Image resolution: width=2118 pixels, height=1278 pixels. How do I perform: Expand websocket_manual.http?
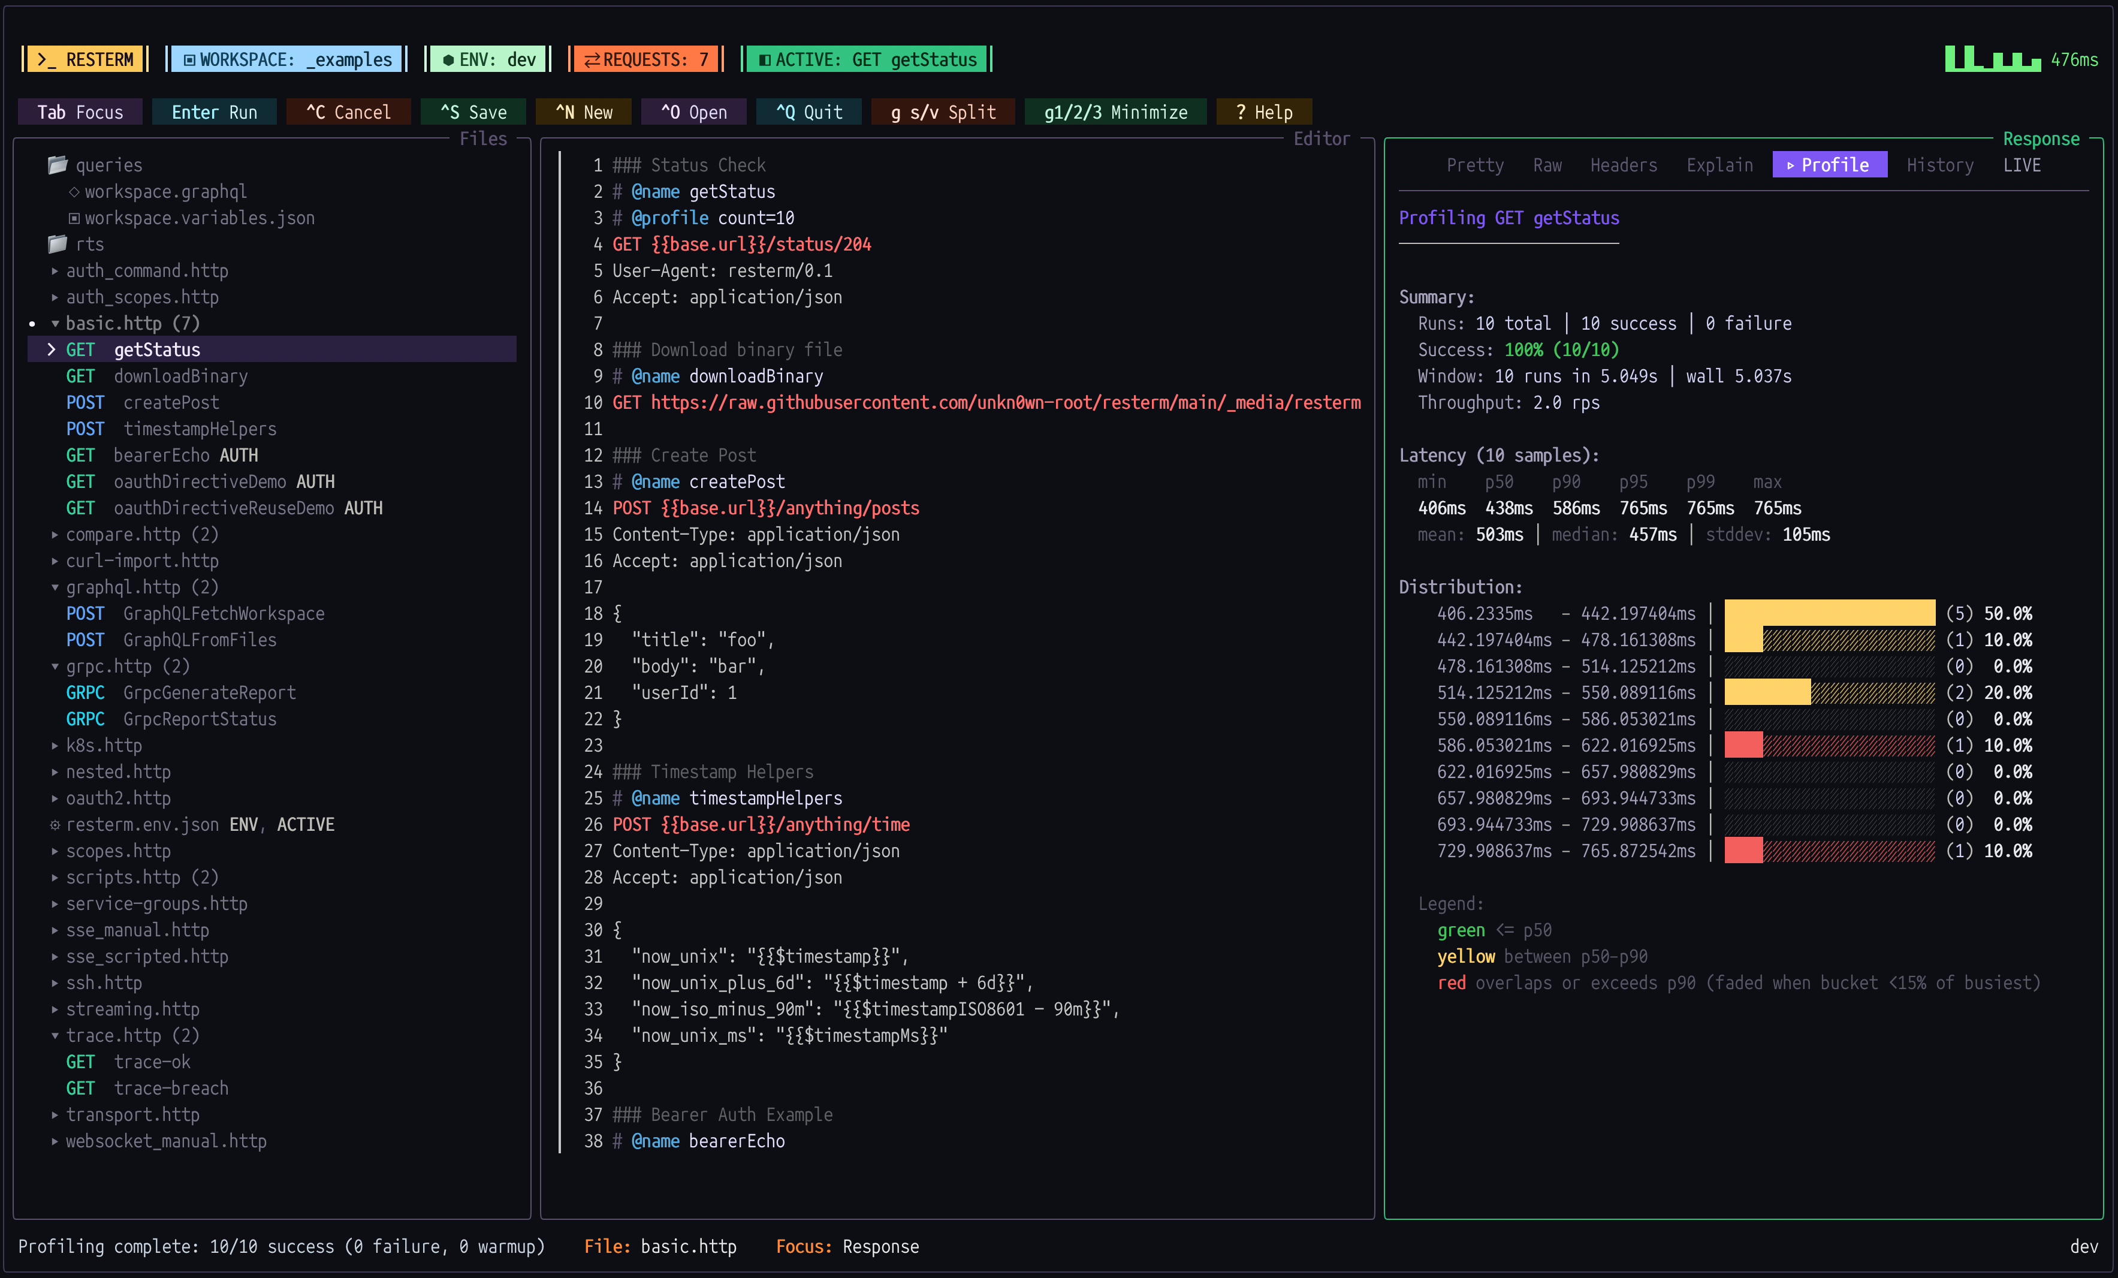tap(55, 1141)
